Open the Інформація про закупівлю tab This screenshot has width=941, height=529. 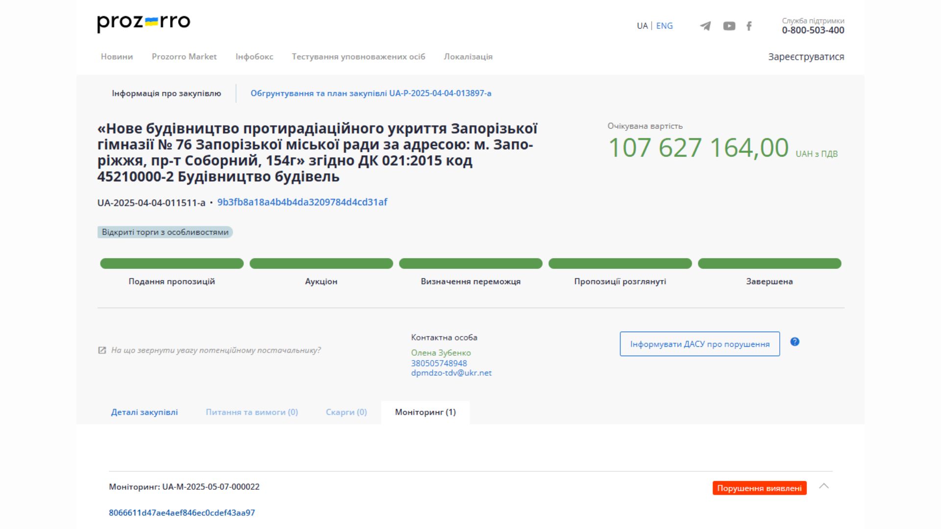pos(166,93)
